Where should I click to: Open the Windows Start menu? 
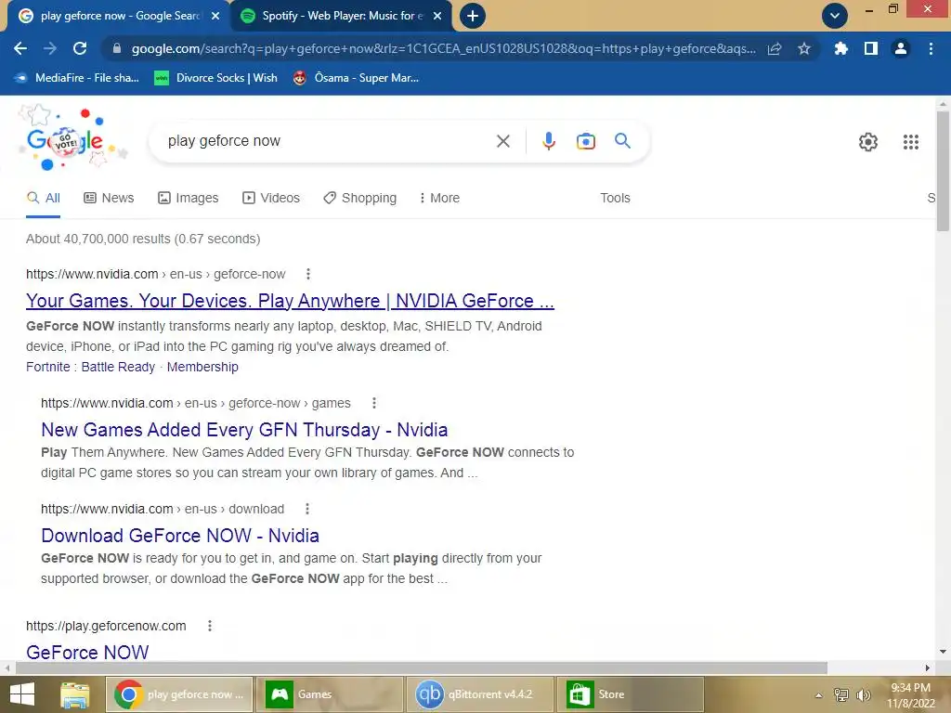pyautogui.click(x=22, y=694)
